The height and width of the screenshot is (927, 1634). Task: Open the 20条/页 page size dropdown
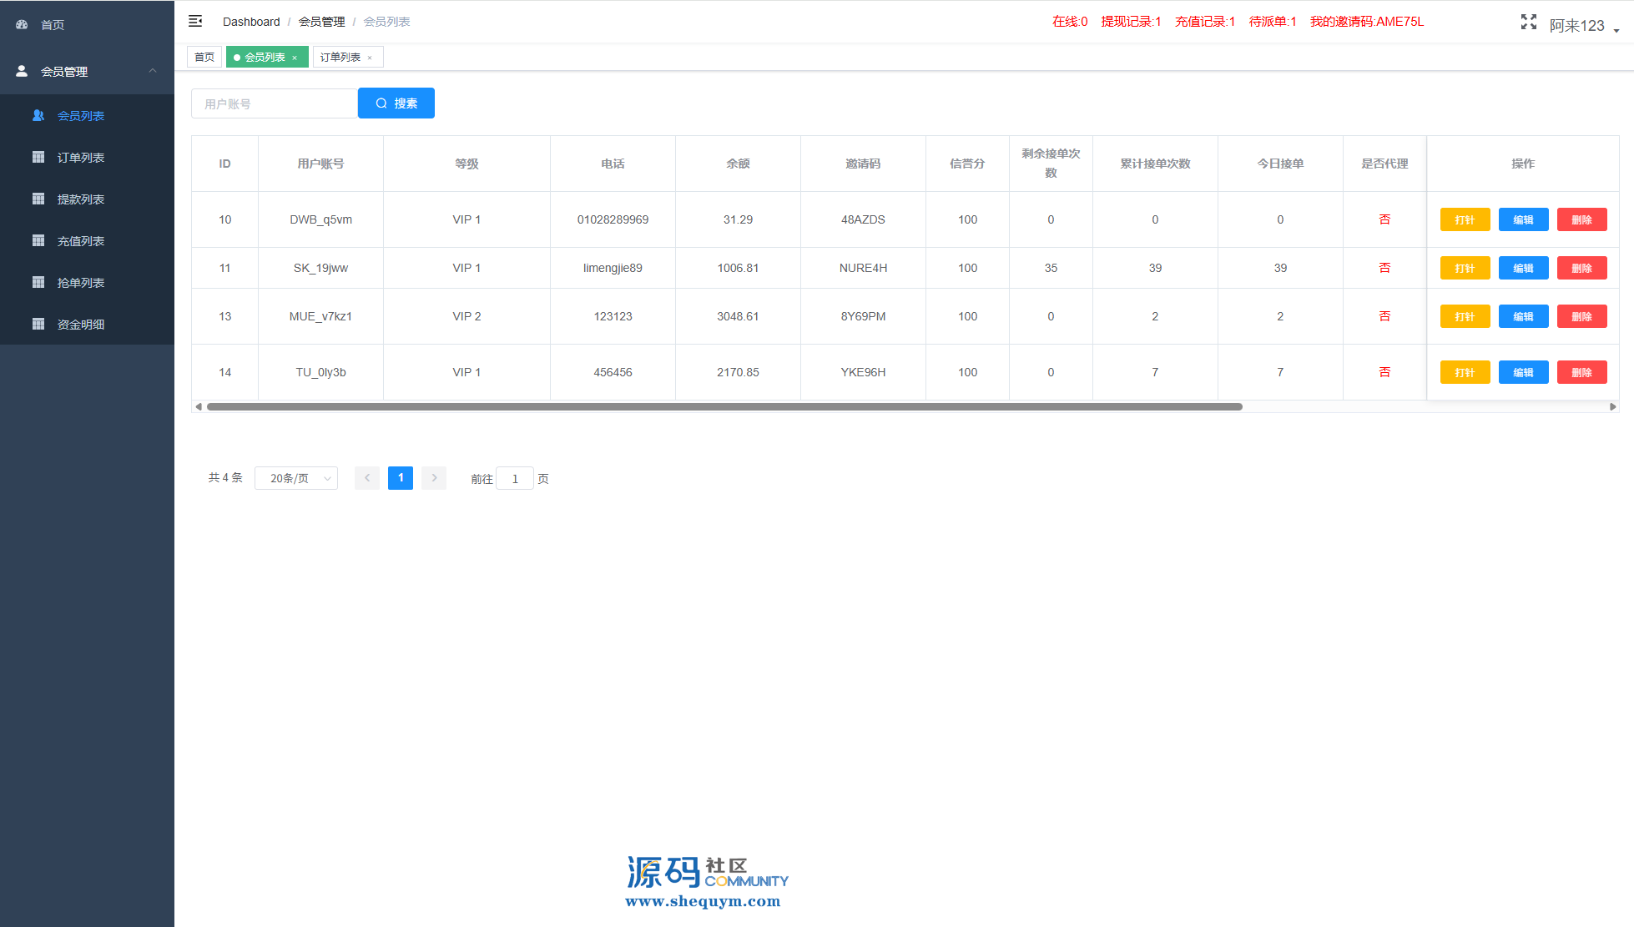click(296, 478)
